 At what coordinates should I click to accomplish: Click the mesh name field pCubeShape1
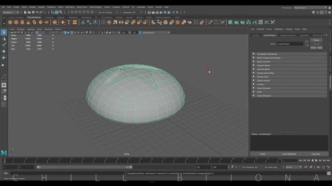click(289, 44)
